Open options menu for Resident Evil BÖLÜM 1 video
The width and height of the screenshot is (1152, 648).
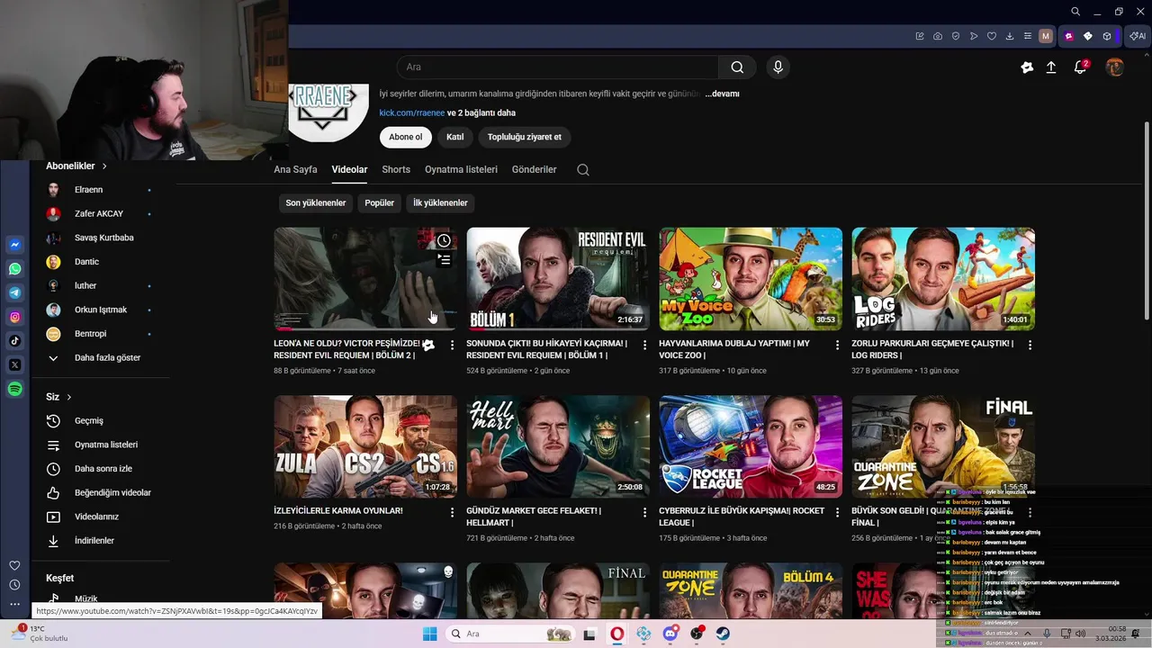[644, 345]
